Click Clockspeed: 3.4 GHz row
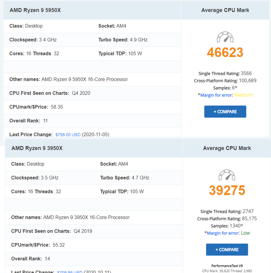The height and width of the screenshot is (273, 271). (33, 40)
